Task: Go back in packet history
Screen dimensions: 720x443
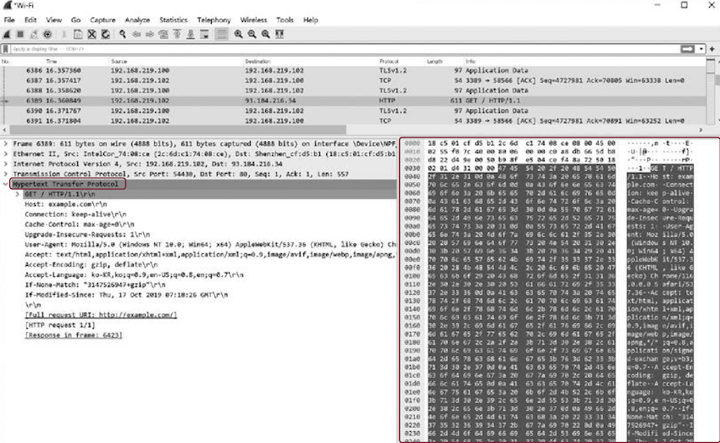Action: click(136, 35)
